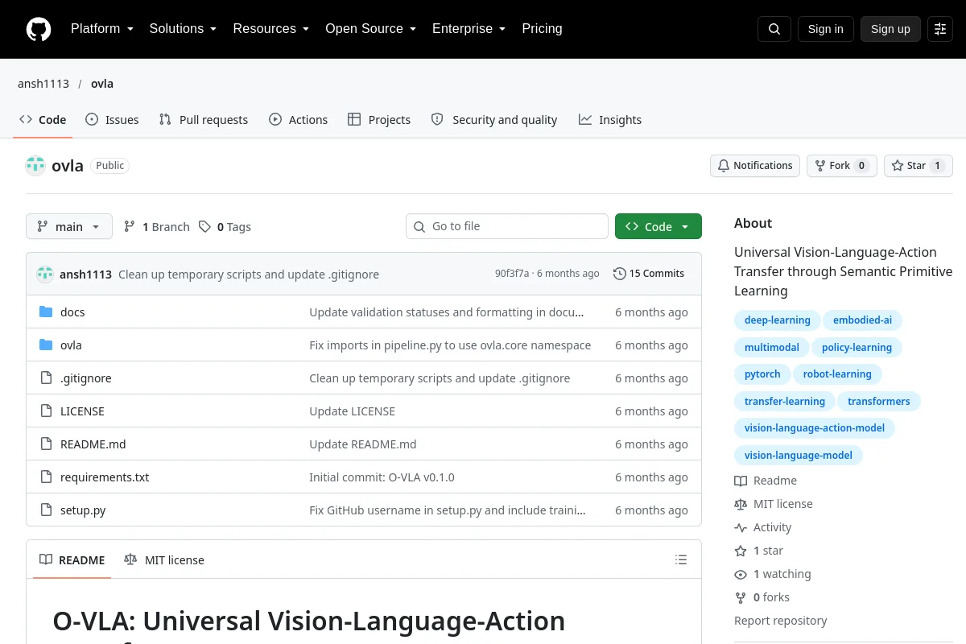This screenshot has width=966, height=644.
Task: Focus the Go to file search field
Action: coord(507,227)
